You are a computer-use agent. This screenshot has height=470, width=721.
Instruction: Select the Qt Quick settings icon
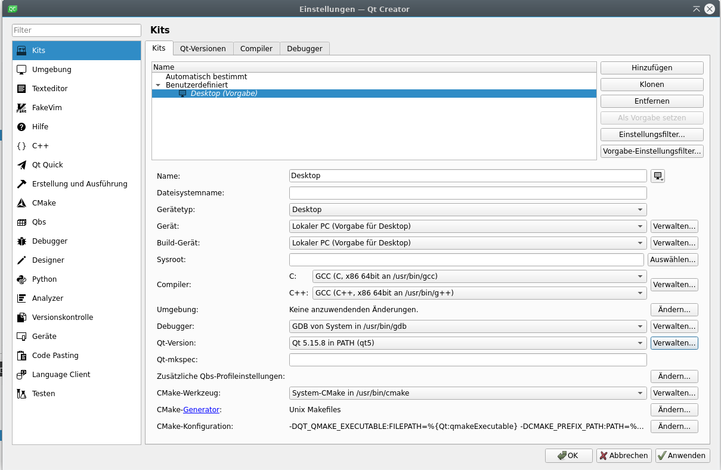tap(21, 165)
